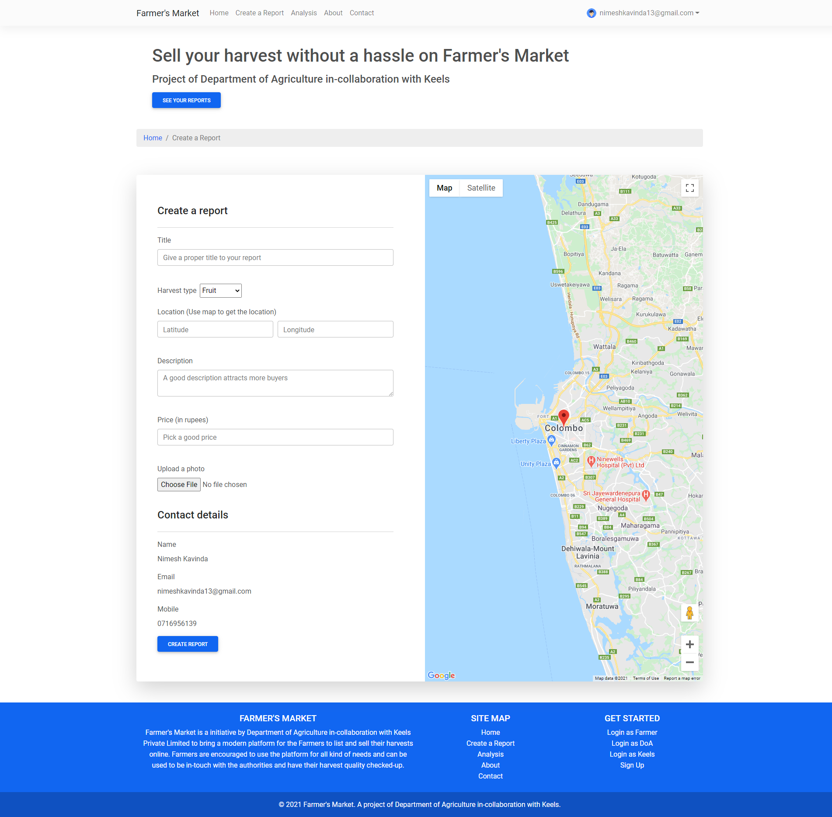Zoom out the map with minus button

689,662
